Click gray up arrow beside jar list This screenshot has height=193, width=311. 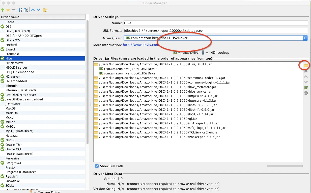click(306, 76)
